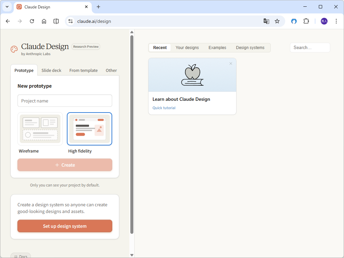Image resolution: width=344 pixels, height=258 pixels.
Task: Click the address bar URL claude.ai/design
Action: click(94, 21)
